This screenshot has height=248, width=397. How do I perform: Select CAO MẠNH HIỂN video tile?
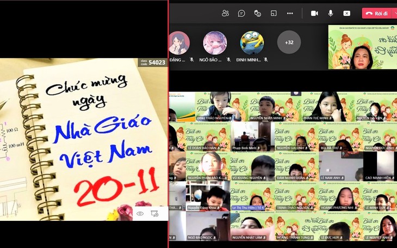[x=380, y=166]
